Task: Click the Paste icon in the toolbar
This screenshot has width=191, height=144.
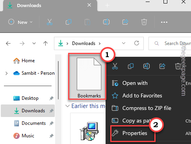Action: coord(87,22)
